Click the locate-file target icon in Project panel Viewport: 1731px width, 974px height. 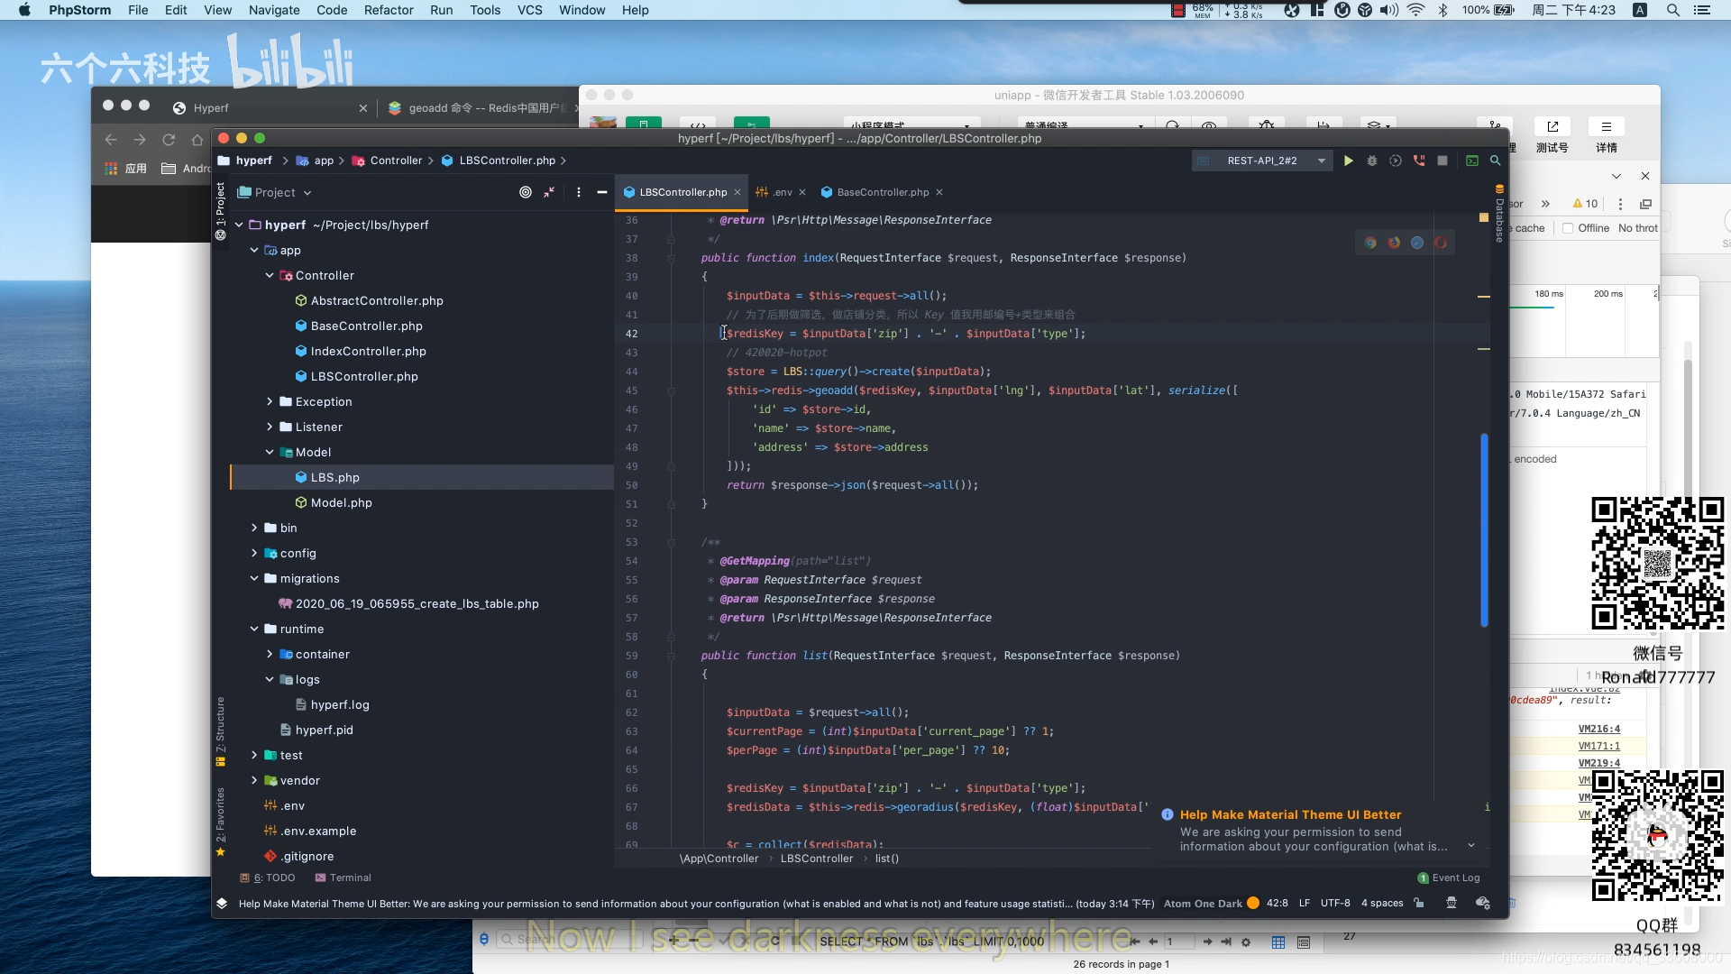click(525, 192)
